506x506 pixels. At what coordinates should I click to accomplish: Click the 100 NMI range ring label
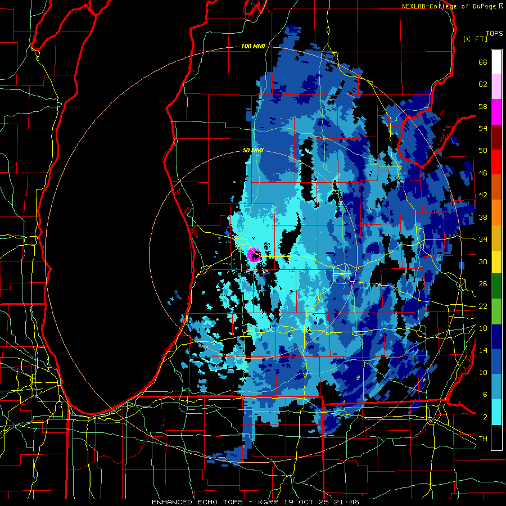(x=253, y=47)
